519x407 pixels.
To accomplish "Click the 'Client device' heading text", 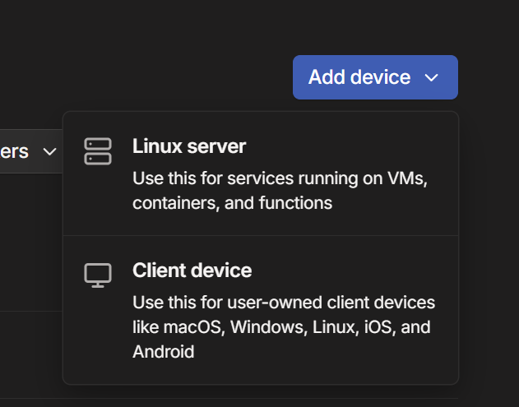I will coord(192,271).
